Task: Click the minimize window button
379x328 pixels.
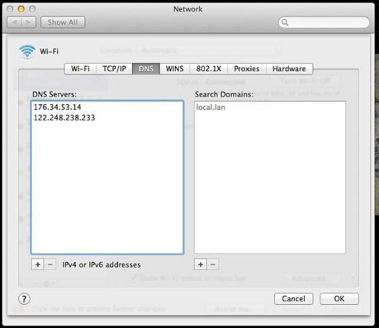Action: click(x=21, y=9)
